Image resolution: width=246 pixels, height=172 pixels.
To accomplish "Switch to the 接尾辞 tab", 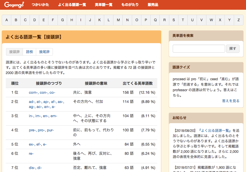I will pos(44,52).
